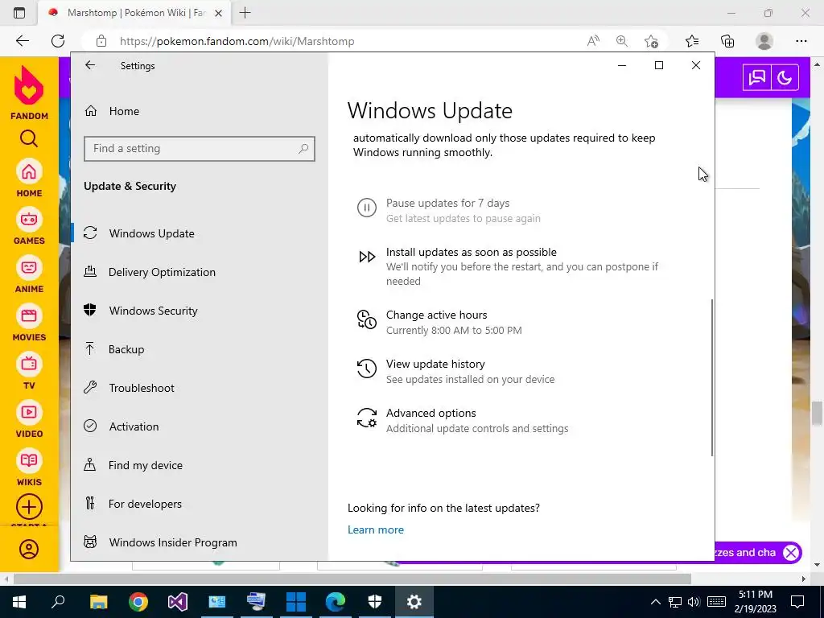
Task: Click the fast-forward install updates icon
Action: tap(367, 257)
